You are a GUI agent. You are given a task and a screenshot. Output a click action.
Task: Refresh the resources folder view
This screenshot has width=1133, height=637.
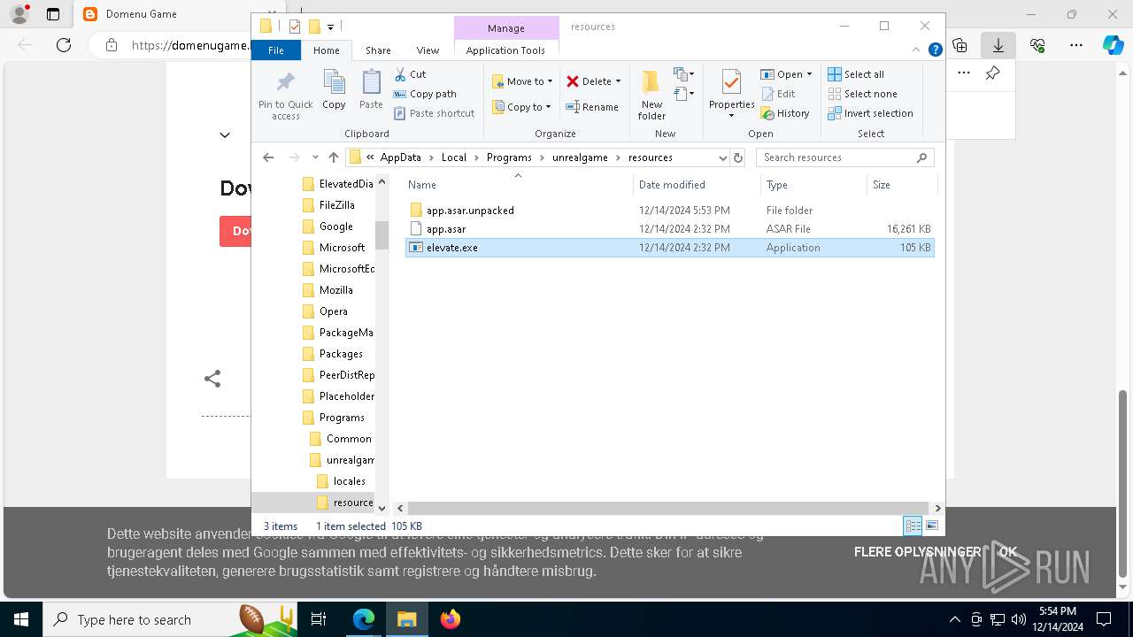coord(739,157)
